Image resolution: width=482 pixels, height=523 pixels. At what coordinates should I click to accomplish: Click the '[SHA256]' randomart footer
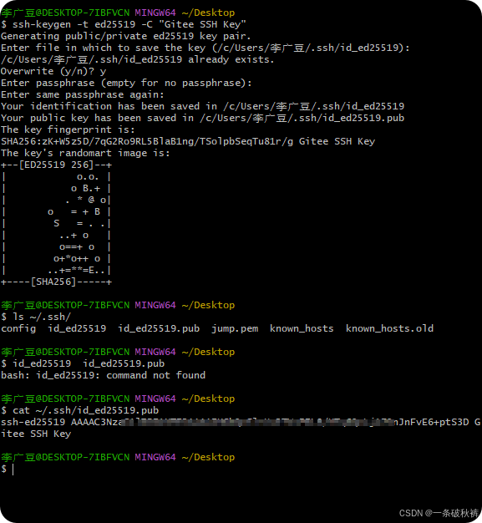(53, 282)
